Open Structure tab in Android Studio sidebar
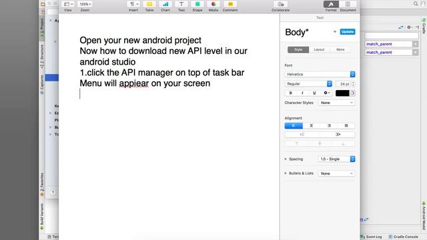427x240 pixels. point(42,56)
